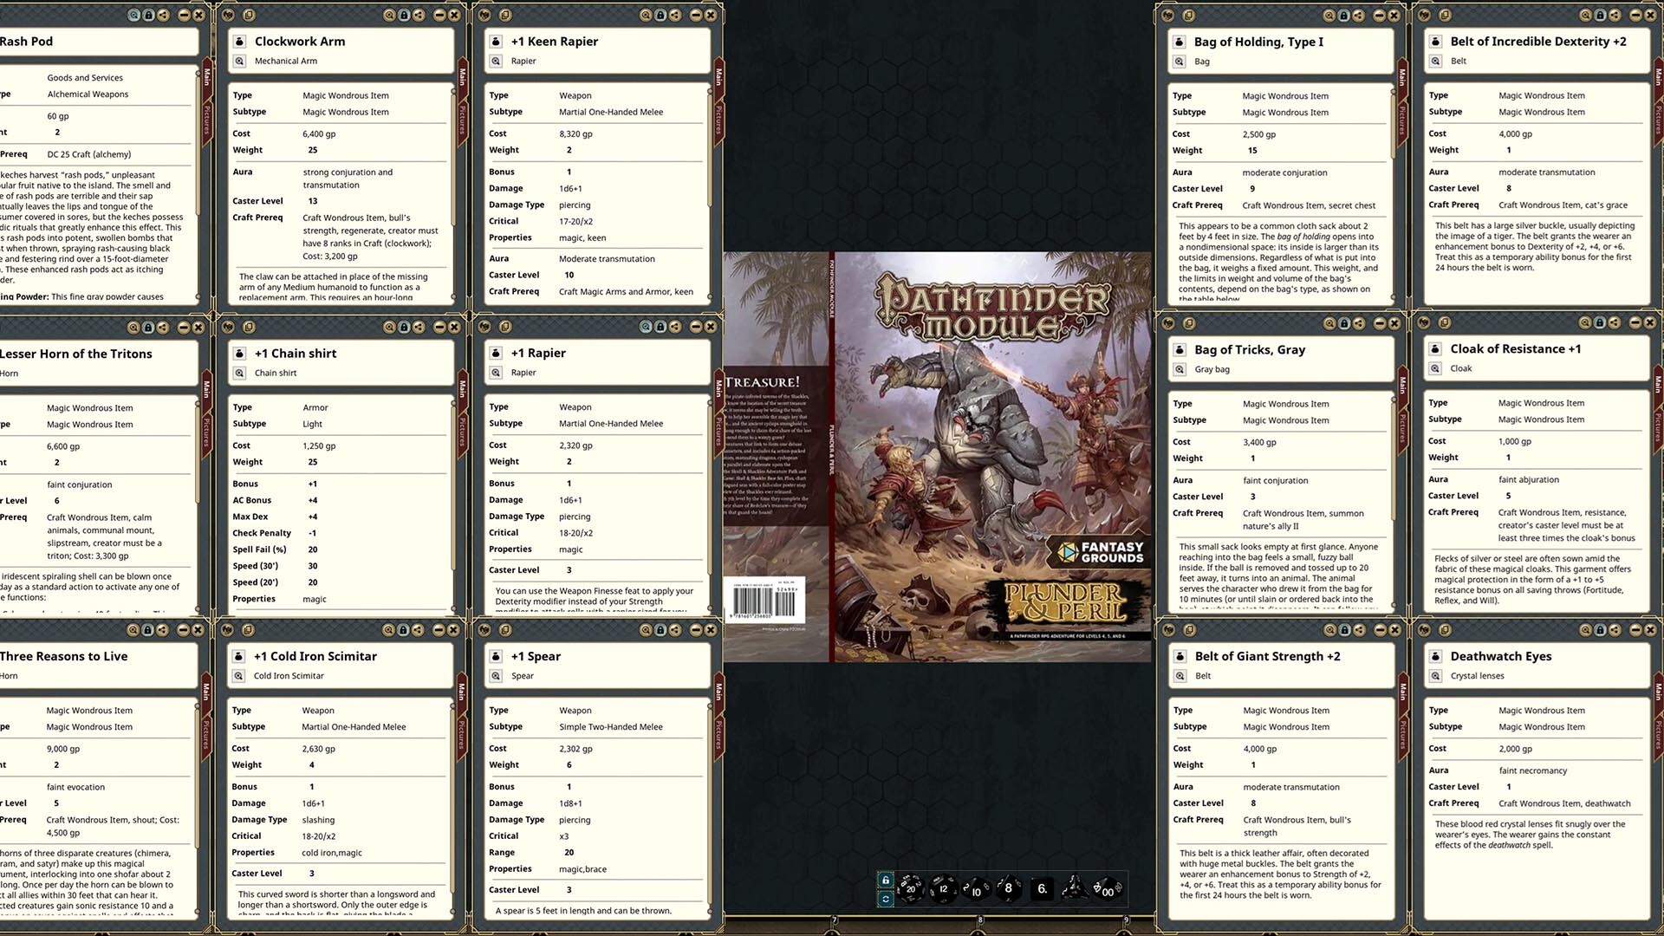
Task: Click 'faint necromancy' aura of Deathwatch Eyes
Action: click(1533, 770)
